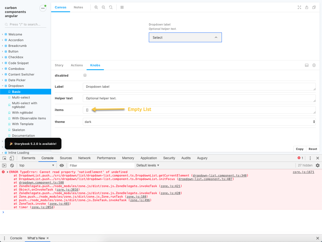Go fullscreen on the story preview
Viewport: 322px width, 242px height.
(x=299, y=7)
